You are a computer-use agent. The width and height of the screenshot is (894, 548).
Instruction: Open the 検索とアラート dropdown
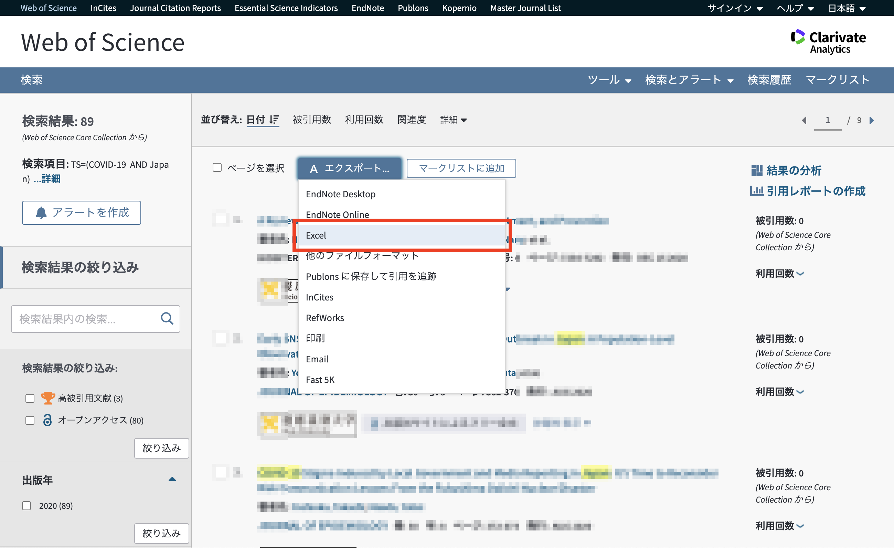(689, 80)
